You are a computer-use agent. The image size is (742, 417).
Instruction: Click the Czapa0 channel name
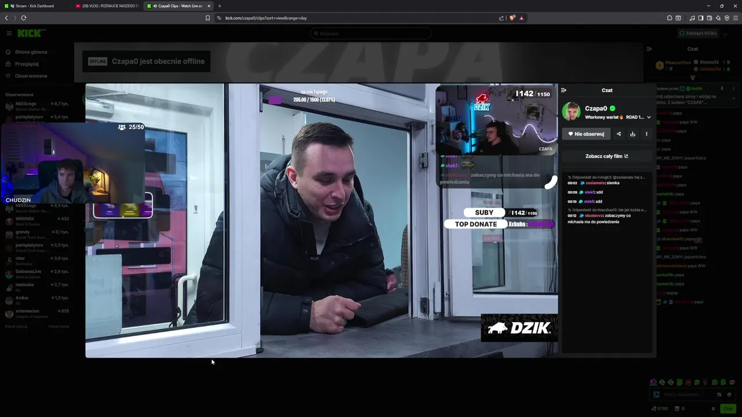tap(596, 108)
